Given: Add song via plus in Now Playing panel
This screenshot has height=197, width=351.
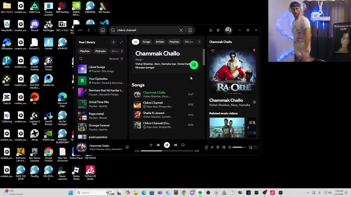Looking at the screenshot, I should click(x=254, y=102).
